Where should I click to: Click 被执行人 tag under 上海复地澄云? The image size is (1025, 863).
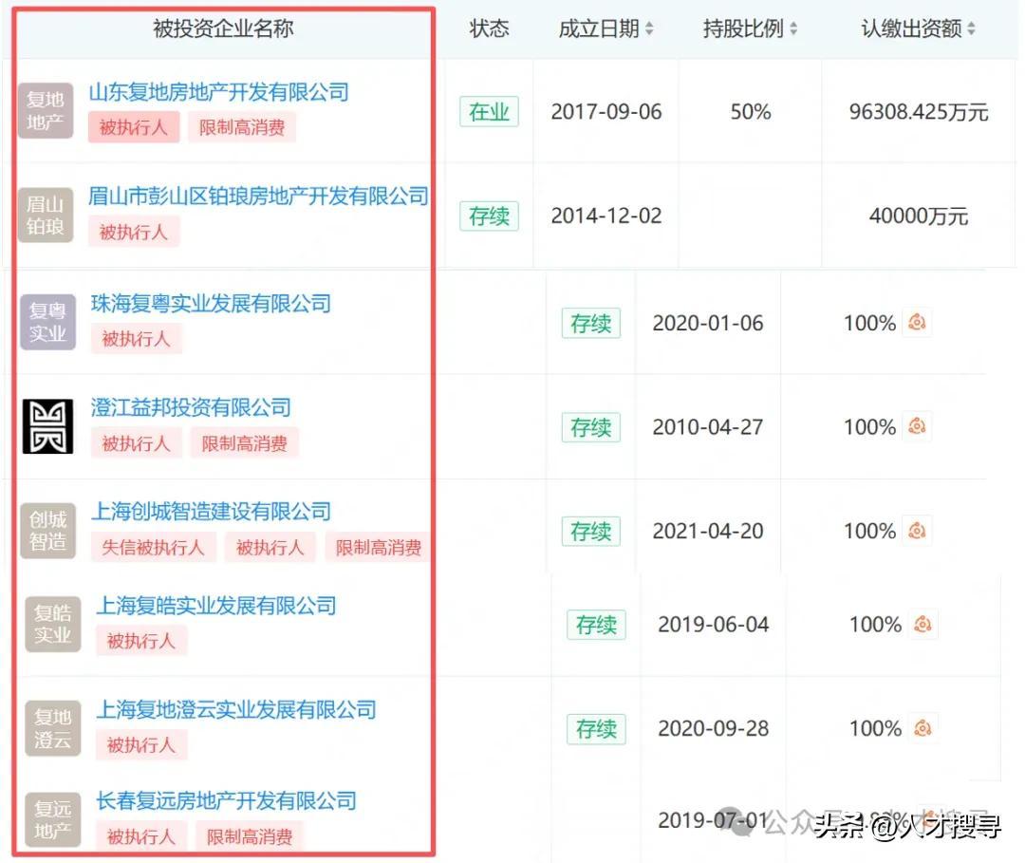click(141, 744)
